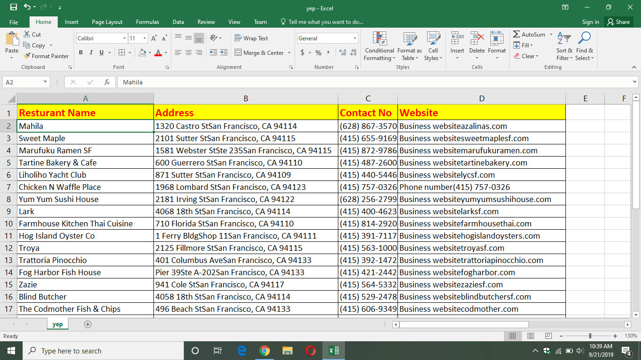The height and width of the screenshot is (360, 641).
Task: Toggle Italic formatting
Action: tap(91, 52)
